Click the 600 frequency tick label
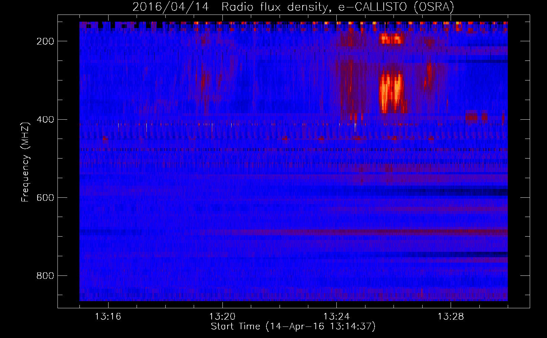547x338 pixels. 45,198
